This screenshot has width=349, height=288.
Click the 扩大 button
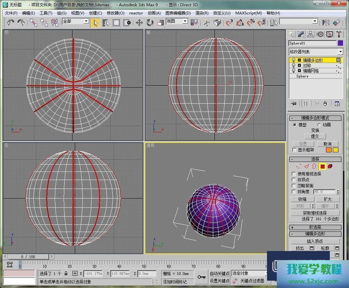pos(327,199)
